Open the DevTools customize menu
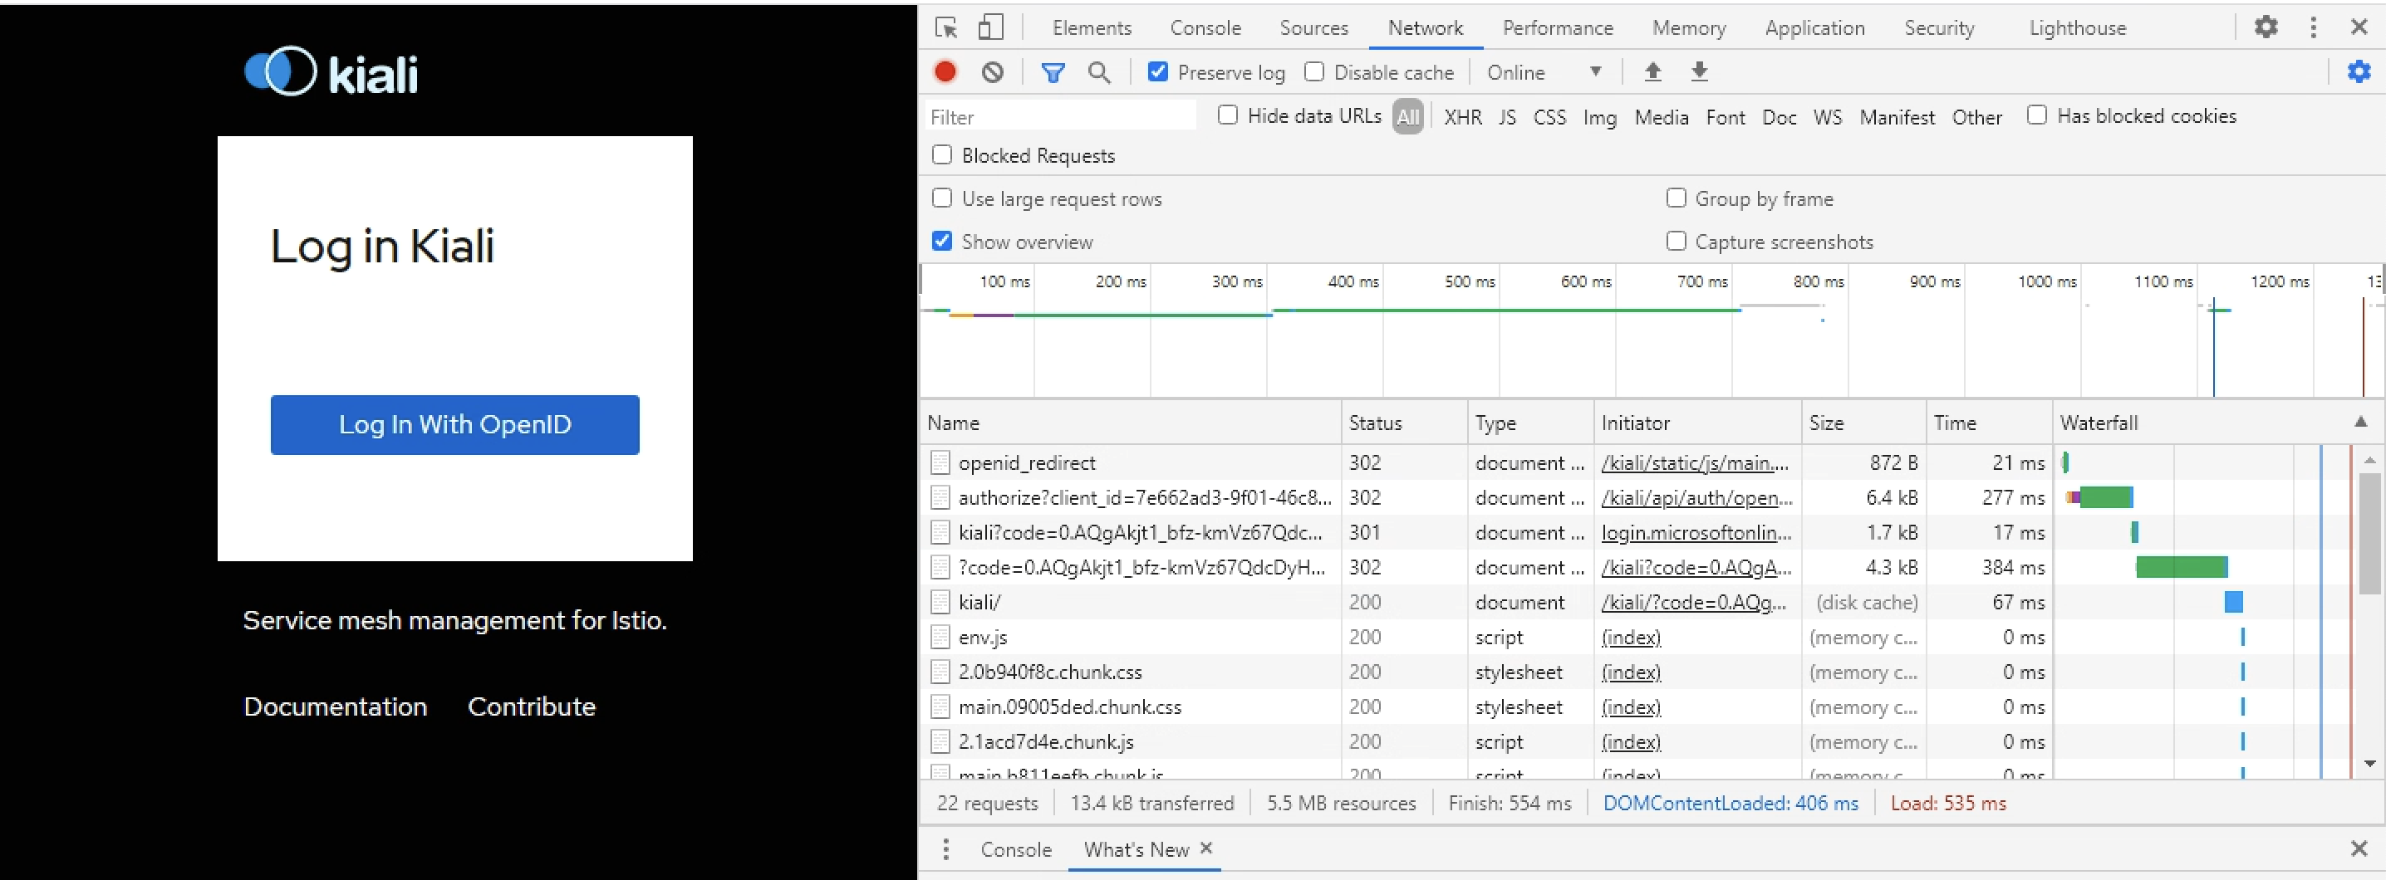 click(2313, 27)
